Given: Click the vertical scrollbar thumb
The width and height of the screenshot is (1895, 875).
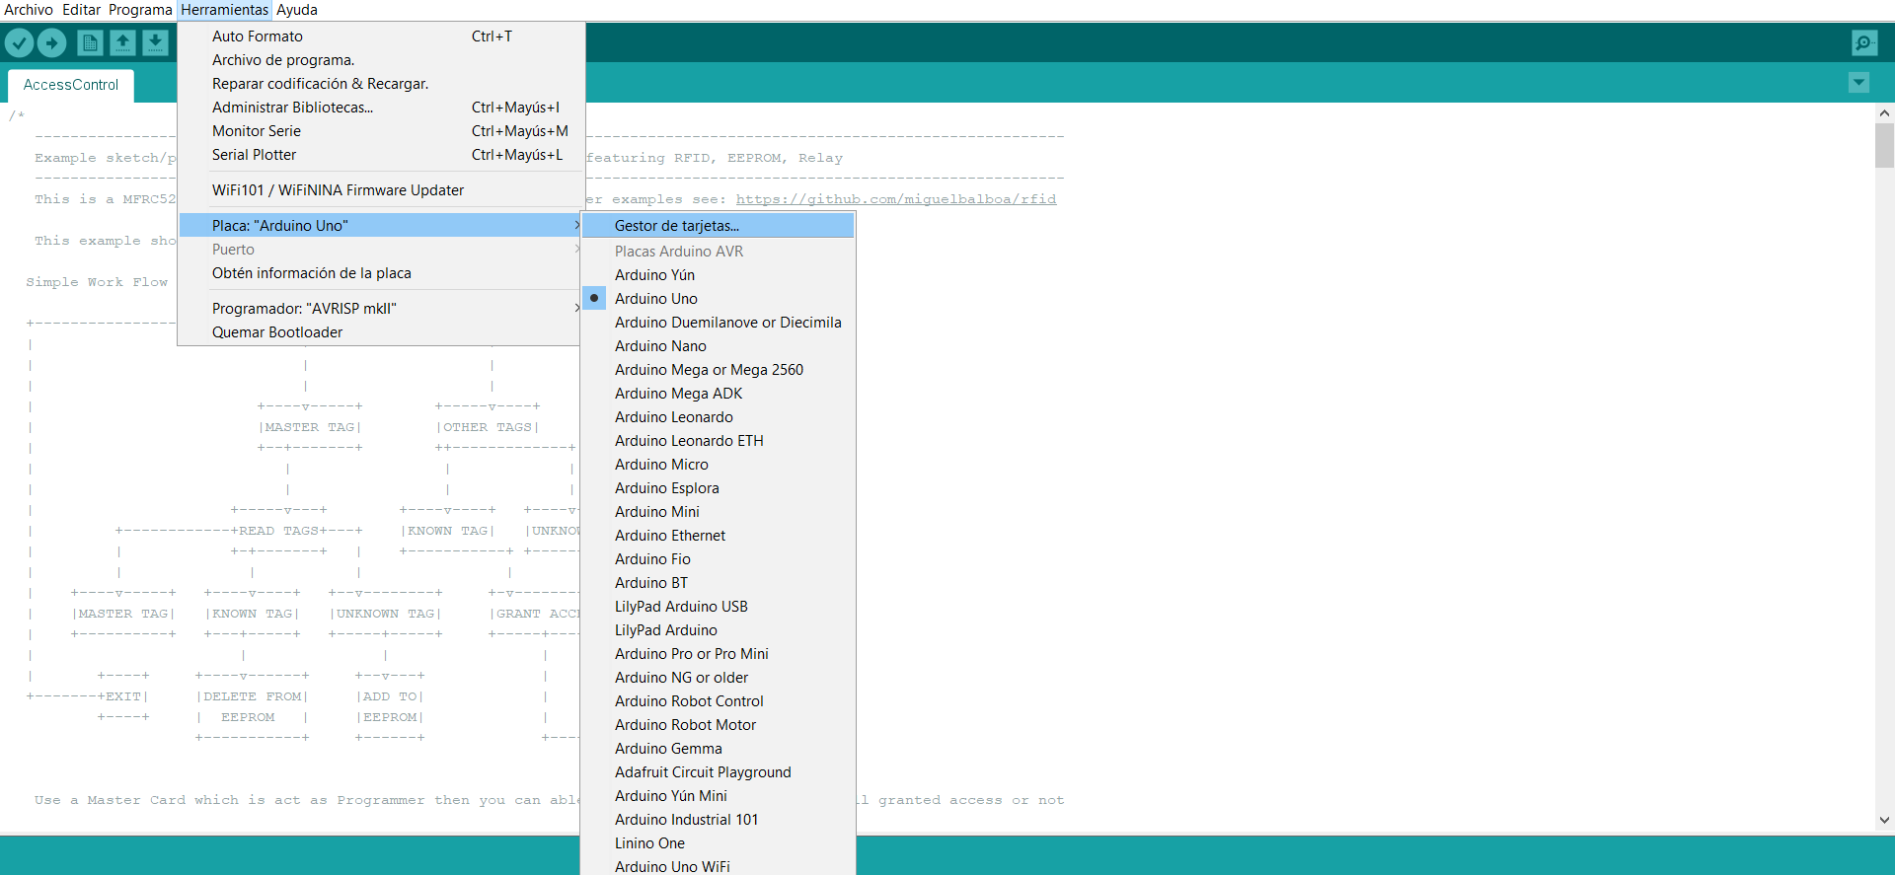Looking at the screenshot, I should (x=1884, y=146).
